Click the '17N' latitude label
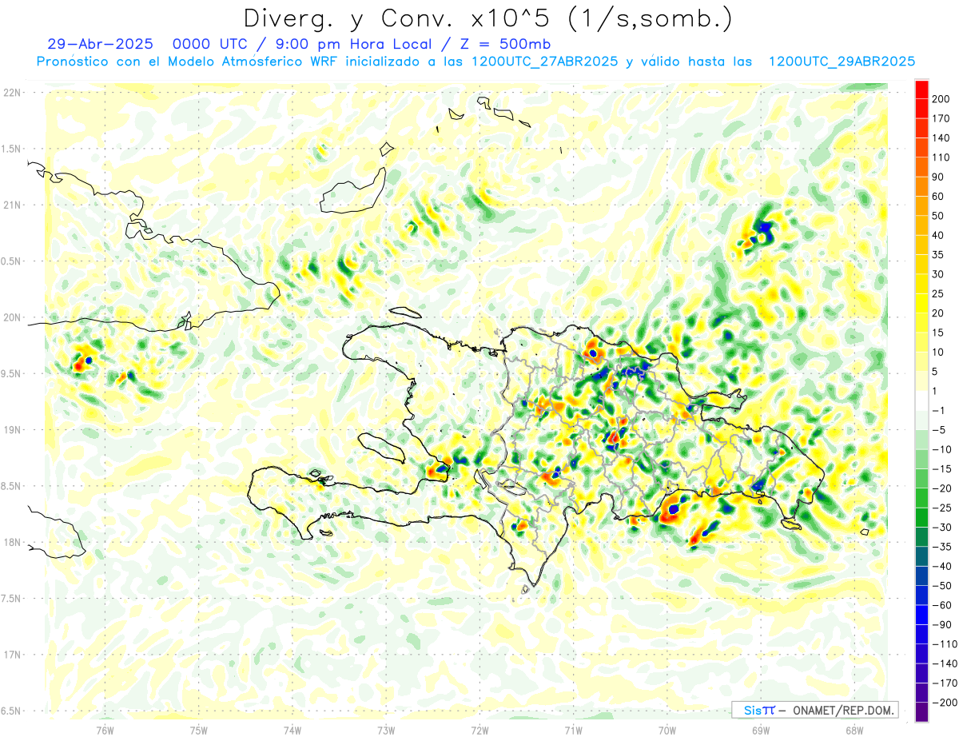This screenshot has height=741, width=959. [x=11, y=655]
